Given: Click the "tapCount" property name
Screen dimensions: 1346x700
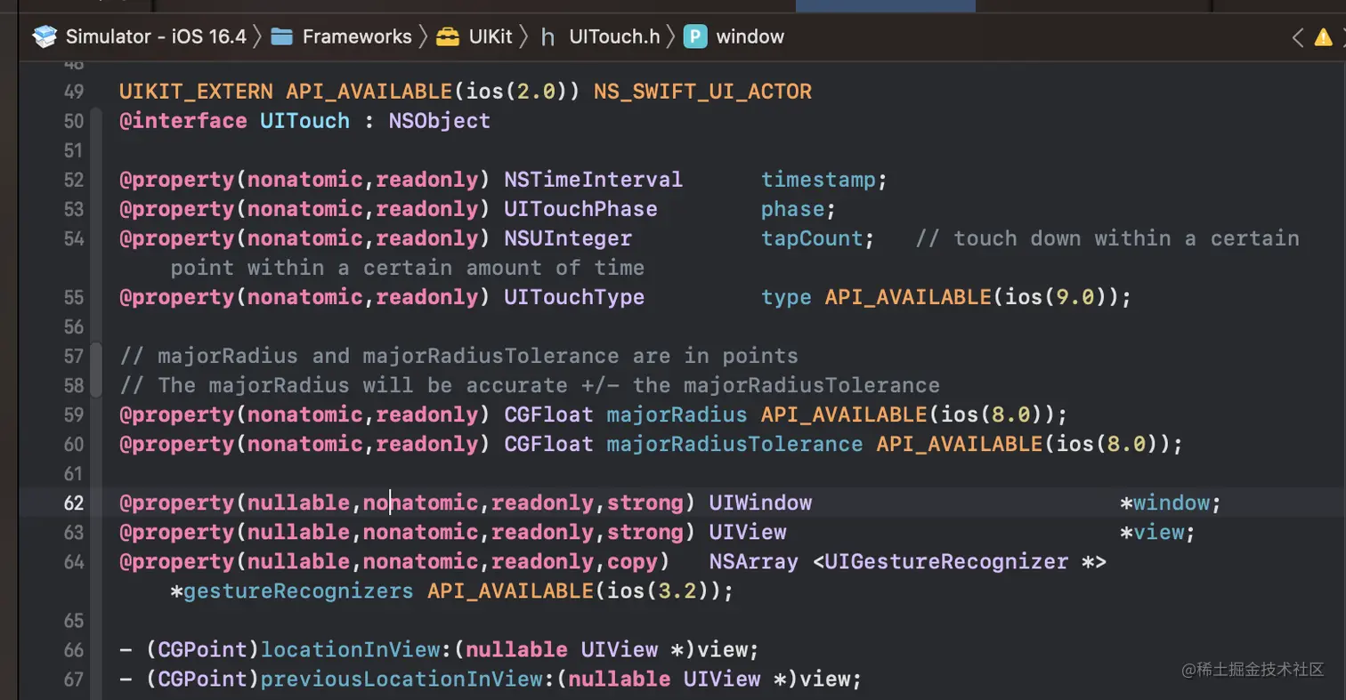Looking at the screenshot, I should tap(812, 238).
